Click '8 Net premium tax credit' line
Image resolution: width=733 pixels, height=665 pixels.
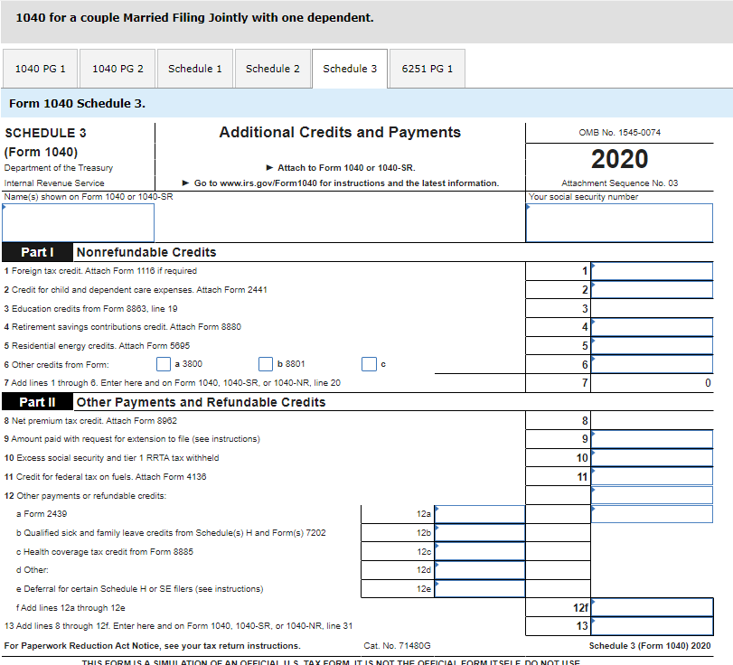[x=90, y=420]
